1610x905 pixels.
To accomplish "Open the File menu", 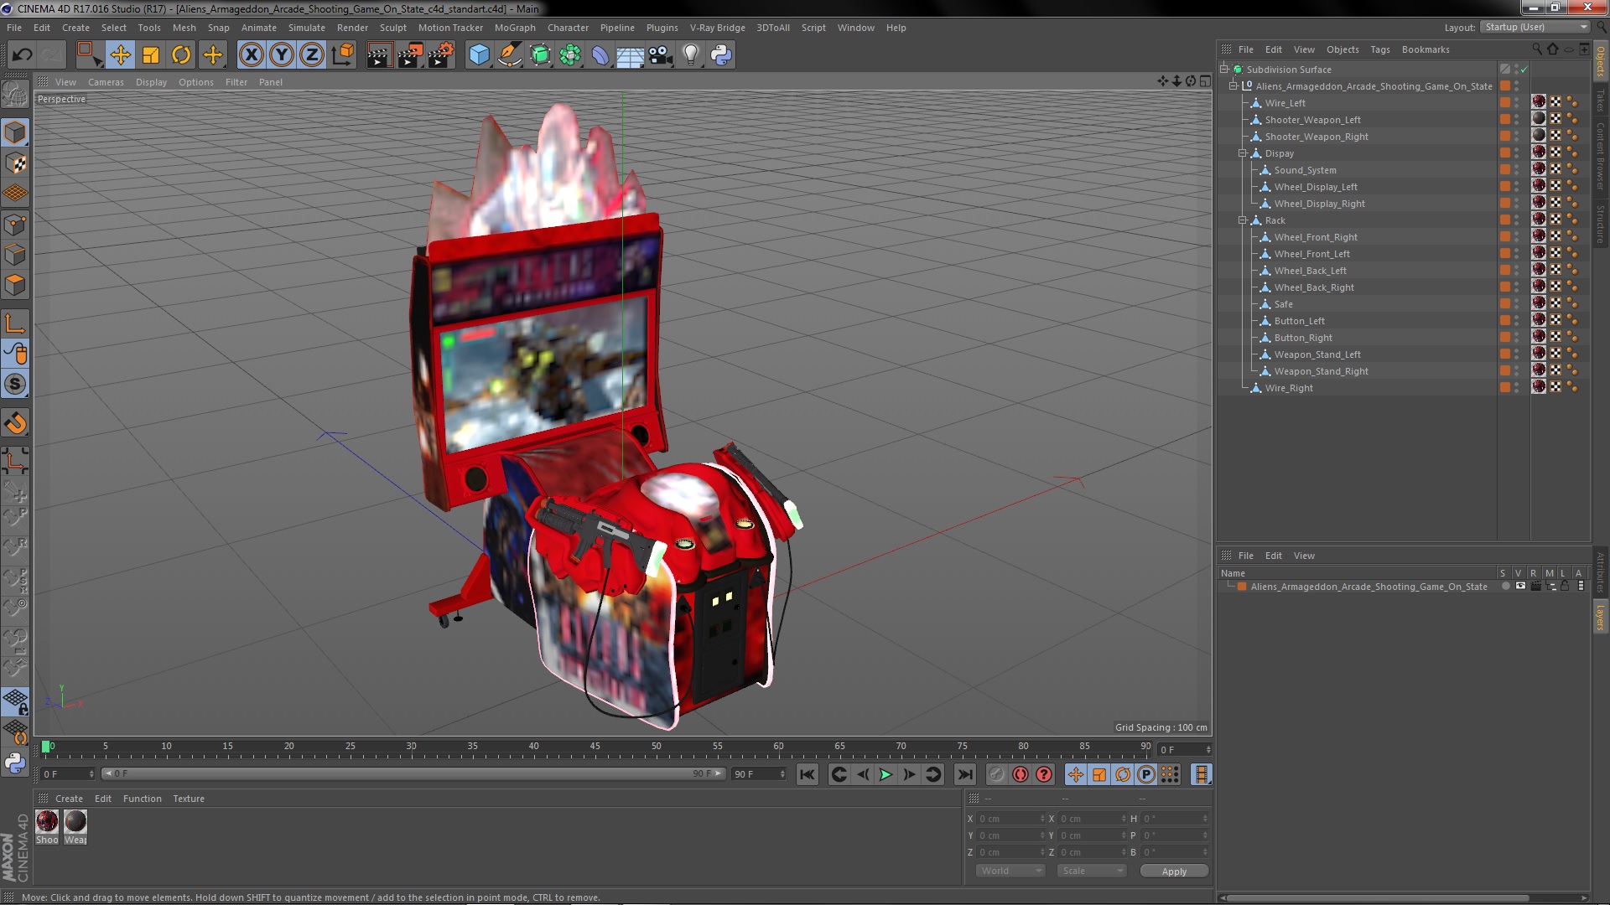I will (x=14, y=28).
